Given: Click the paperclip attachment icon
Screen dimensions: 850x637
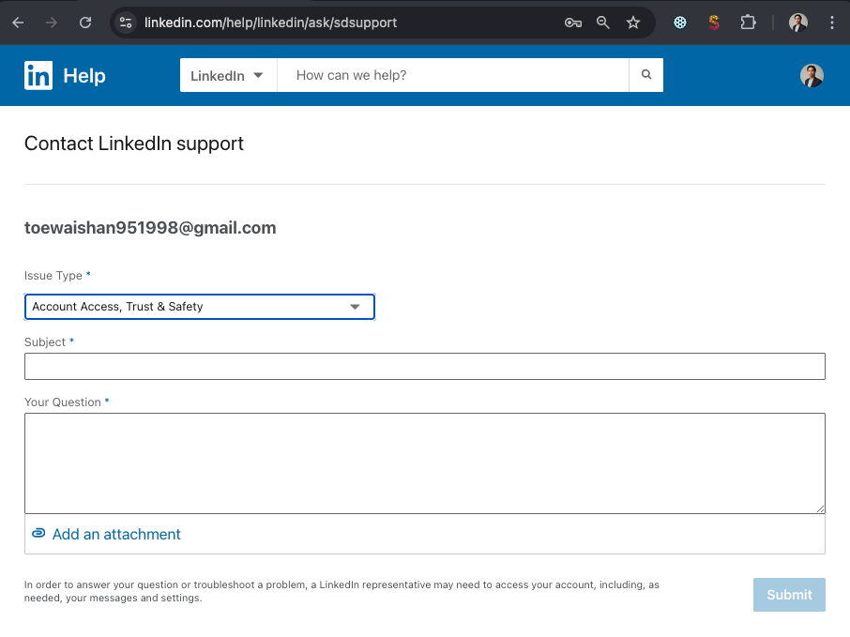Looking at the screenshot, I should (38, 534).
